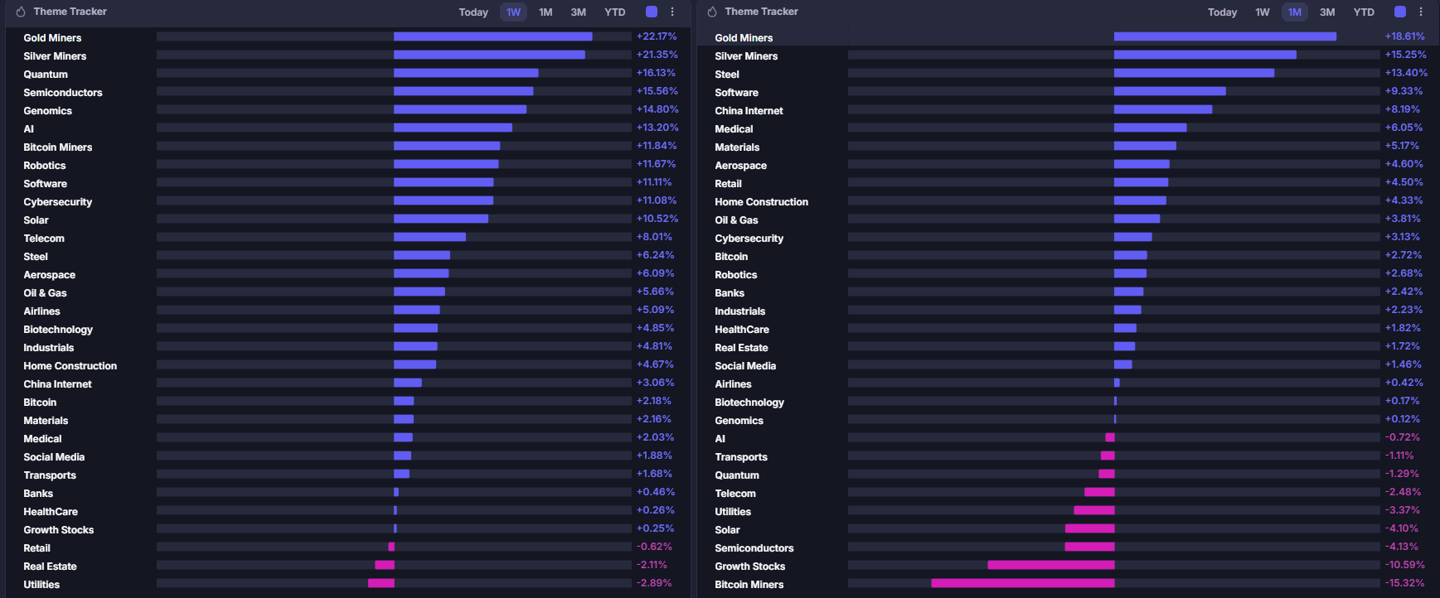
Task: Select Software label showing +9.33%
Action: click(x=736, y=93)
